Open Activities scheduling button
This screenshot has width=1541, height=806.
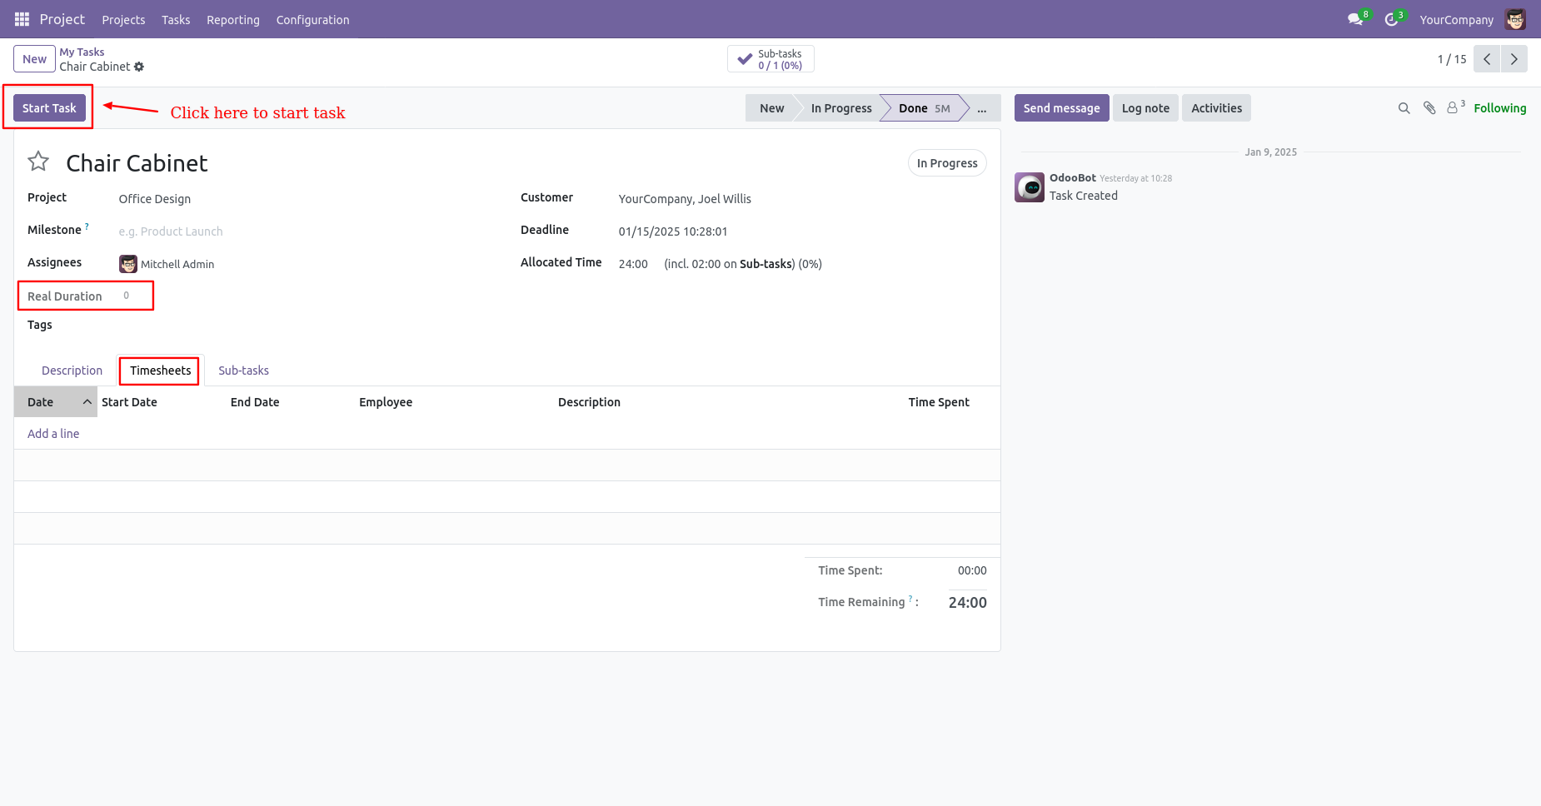[x=1216, y=108]
